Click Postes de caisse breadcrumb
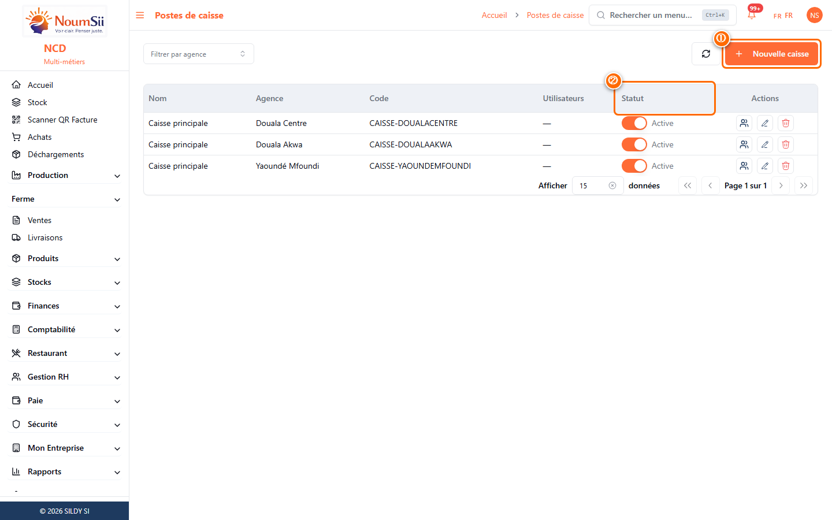This screenshot has width=832, height=520. click(x=555, y=15)
